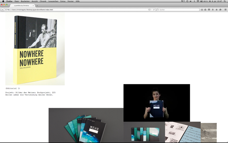Screen dimensions: 228x143
Task: Show bookmarks list clipboard icon
Action: (x=205, y=10)
